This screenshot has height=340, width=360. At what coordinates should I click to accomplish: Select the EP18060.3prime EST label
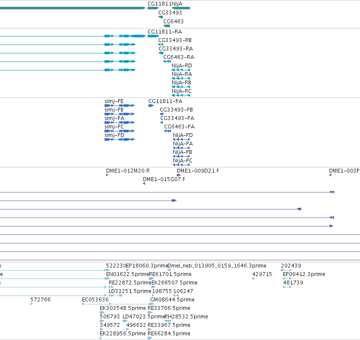(147, 266)
